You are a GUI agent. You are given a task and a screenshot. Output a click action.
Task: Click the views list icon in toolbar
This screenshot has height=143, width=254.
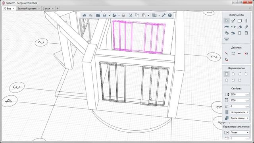[154, 15]
